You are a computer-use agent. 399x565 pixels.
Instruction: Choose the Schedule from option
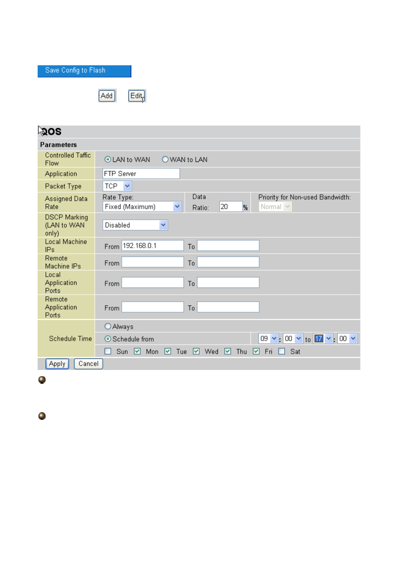point(108,339)
